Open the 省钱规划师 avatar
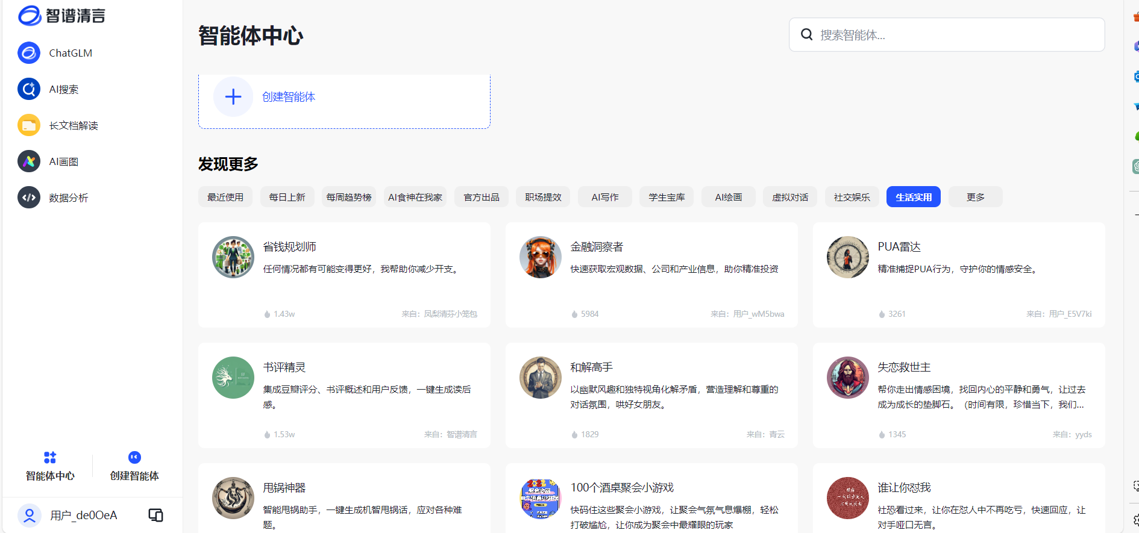Screen dimensions: 1139x533 click(233, 257)
